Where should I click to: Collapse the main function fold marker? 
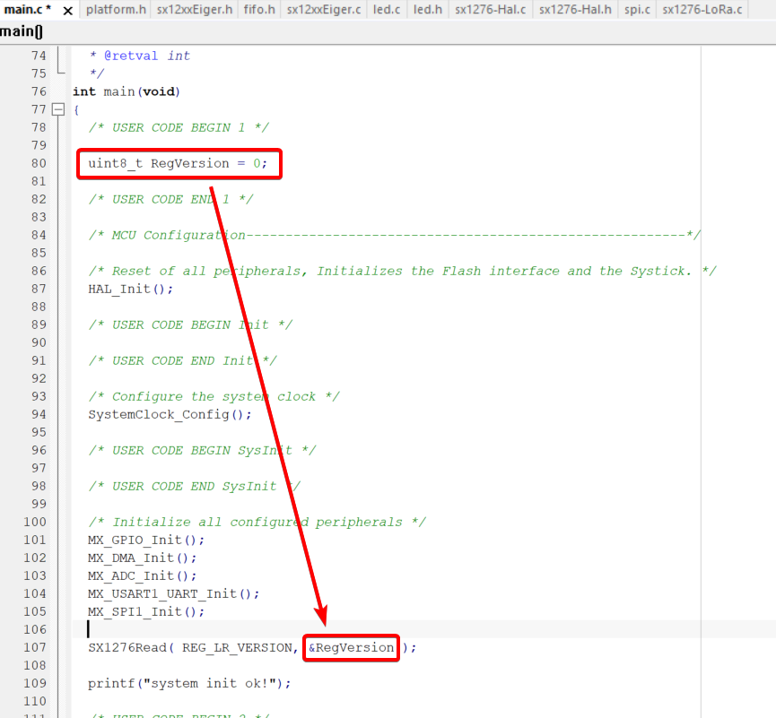pos(59,109)
